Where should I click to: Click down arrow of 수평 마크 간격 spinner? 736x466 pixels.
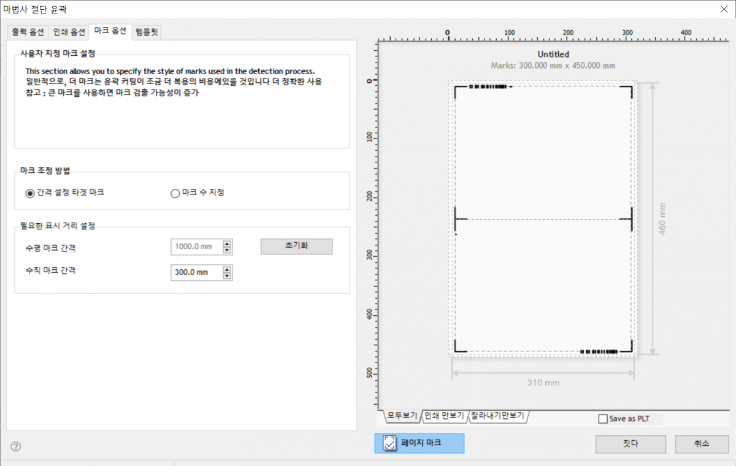tap(228, 250)
